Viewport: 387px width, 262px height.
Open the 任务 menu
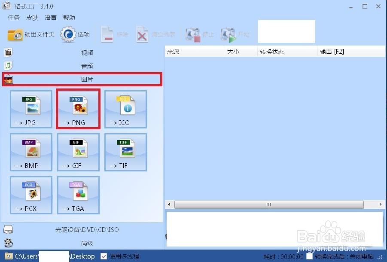point(13,18)
